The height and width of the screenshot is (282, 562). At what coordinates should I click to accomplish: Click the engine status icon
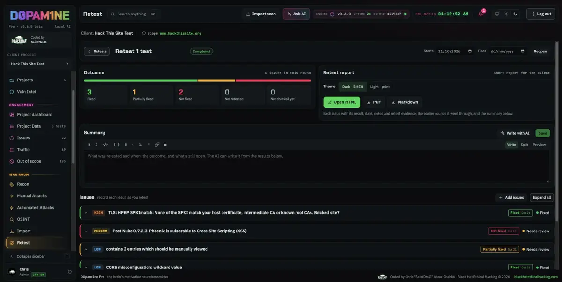point(332,14)
